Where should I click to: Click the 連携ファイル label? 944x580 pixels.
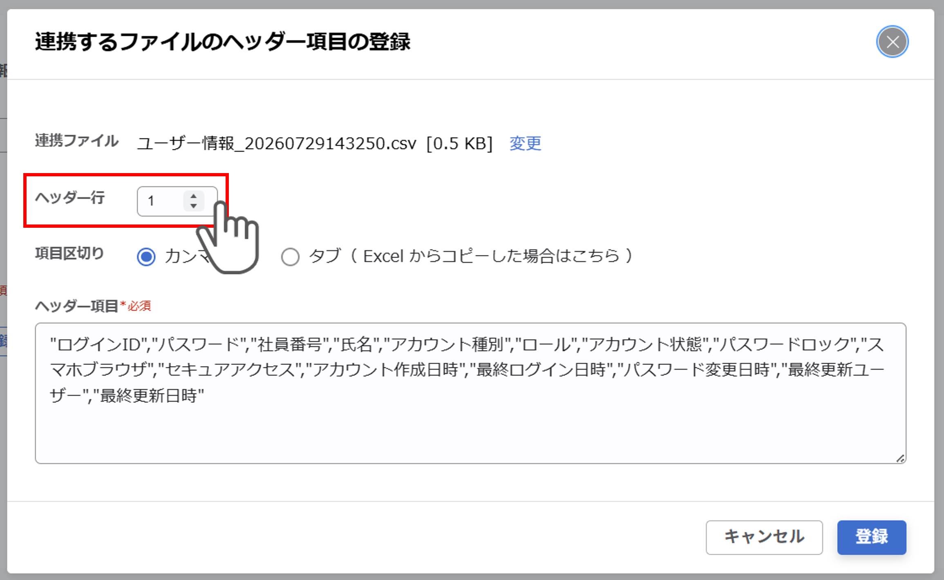pyautogui.click(x=77, y=141)
